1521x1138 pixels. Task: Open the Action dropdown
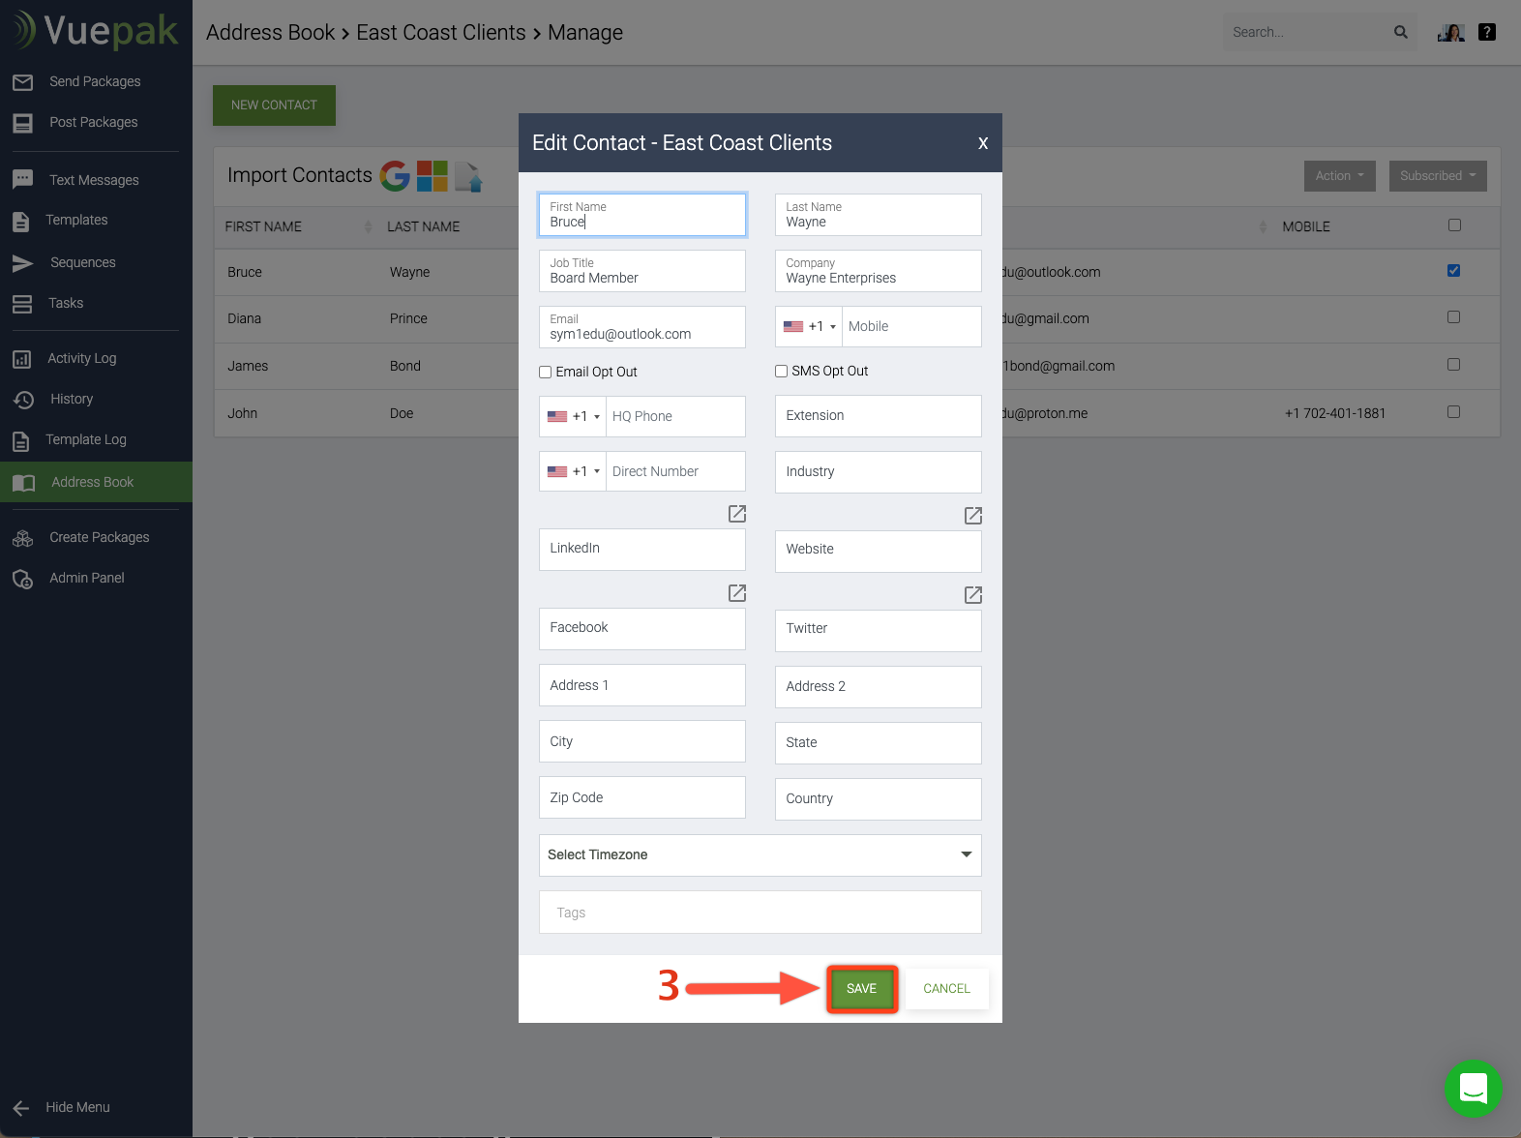coord(1339,175)
